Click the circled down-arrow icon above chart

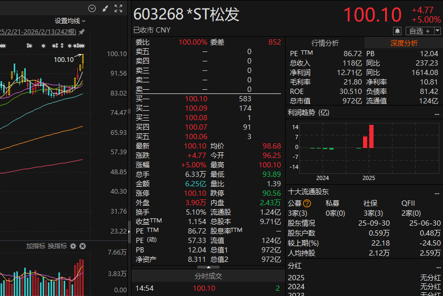(92, 8)
